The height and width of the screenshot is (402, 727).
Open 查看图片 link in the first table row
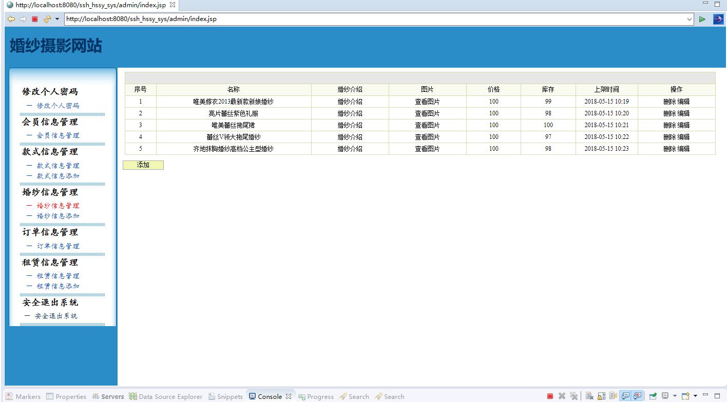pyautogui.click(x=427, y=101)
